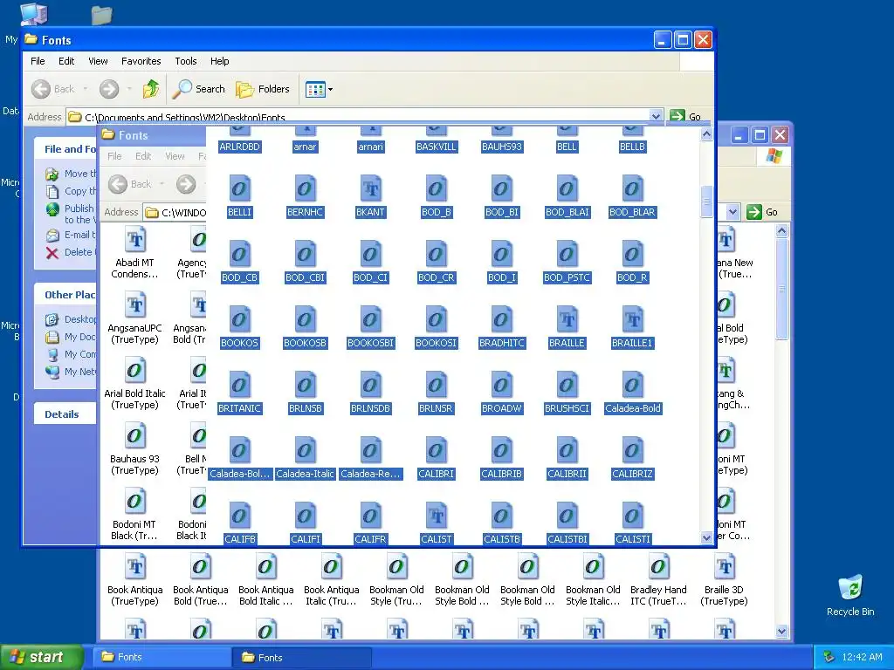Select the BROADW font file icon

pyautogui.click(x=502, y=386)
